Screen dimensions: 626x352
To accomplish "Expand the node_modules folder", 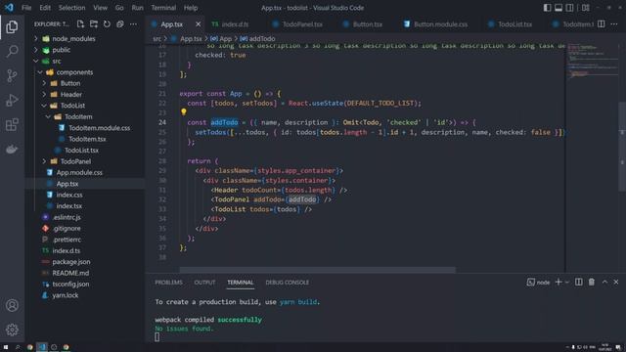I will click(36, 39).
